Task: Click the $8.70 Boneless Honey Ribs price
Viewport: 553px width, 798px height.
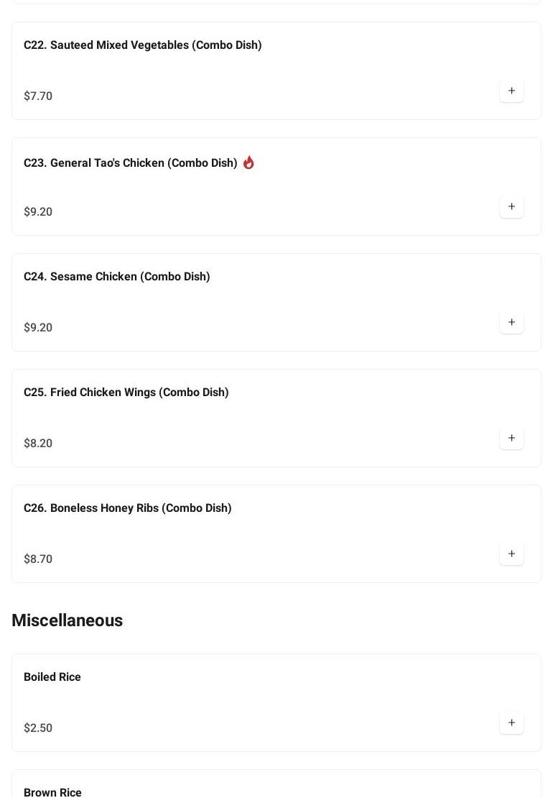Action: tap(37, 559)
